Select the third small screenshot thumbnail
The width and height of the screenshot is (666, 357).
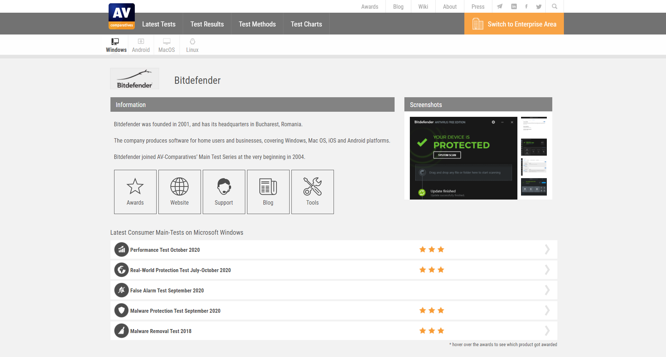(534, 167)
